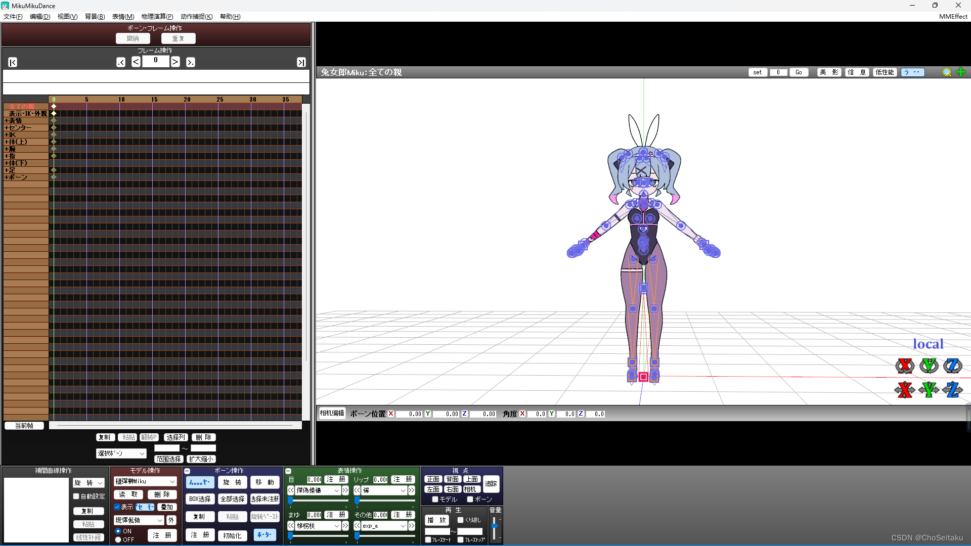Open the 表情 menu
Image resolution: width=971 pixels, height=546 pixels.
(123, 17)
